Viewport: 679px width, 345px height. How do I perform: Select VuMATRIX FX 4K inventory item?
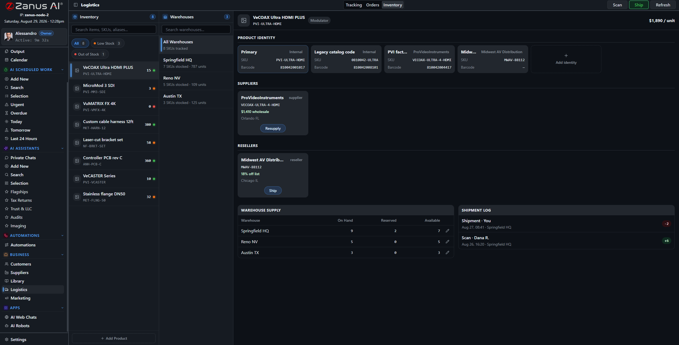[114, 107]
